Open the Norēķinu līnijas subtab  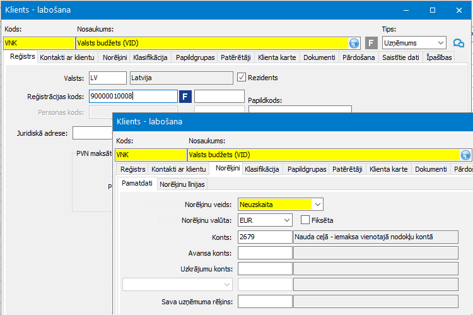pos(182,184)
